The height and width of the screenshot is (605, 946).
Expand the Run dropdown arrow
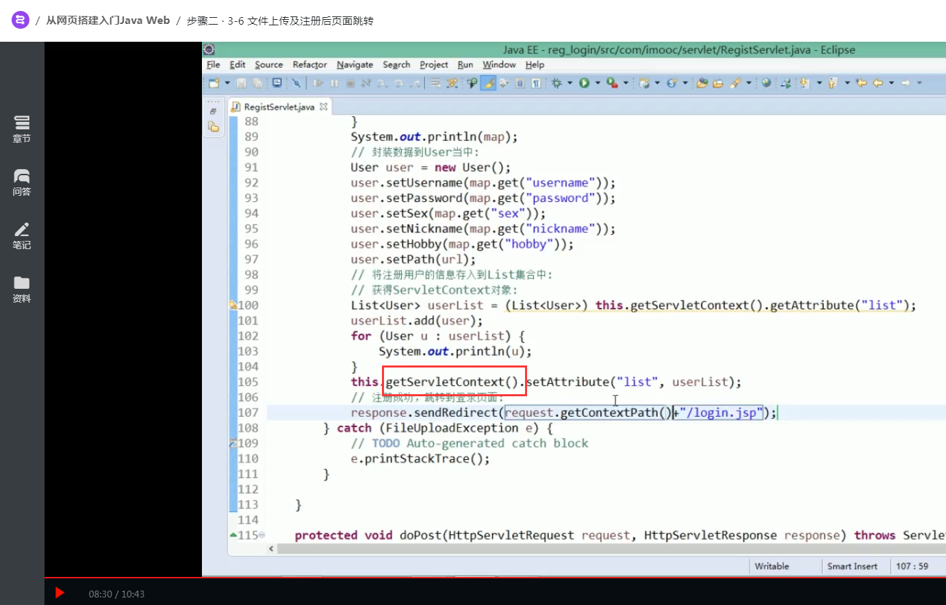(598, 83)
